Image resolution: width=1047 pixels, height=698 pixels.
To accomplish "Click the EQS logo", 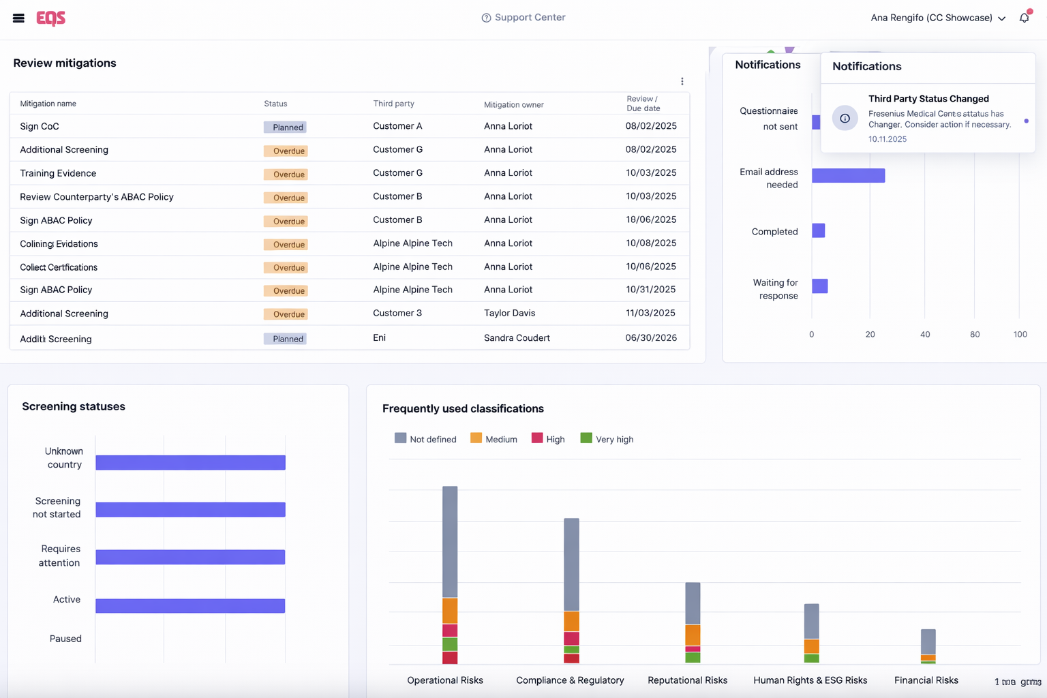I will coord(51,18).
